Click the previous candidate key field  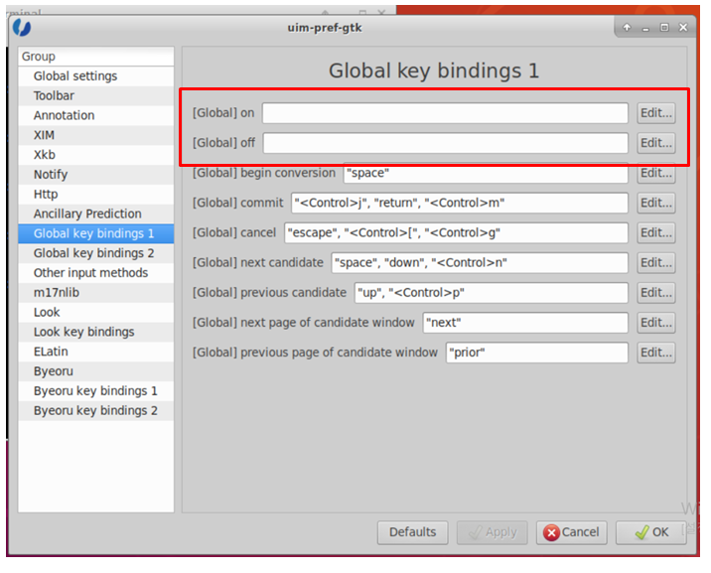(x=492, y=292)
